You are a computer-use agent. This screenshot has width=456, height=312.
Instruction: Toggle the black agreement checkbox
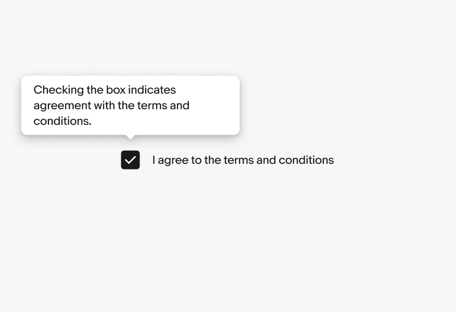click(130, 160)
